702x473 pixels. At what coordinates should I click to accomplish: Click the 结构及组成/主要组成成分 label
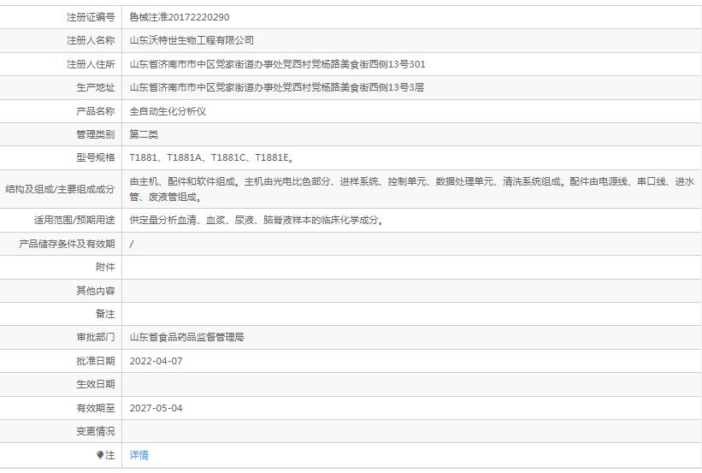(60, 189)
